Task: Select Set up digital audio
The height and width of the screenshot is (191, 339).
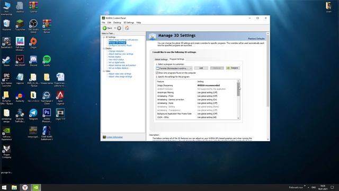Action: [x=117, y=63]
